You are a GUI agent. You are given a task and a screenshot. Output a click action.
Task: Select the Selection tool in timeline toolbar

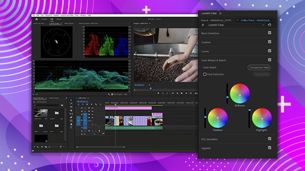coord(71,100)
